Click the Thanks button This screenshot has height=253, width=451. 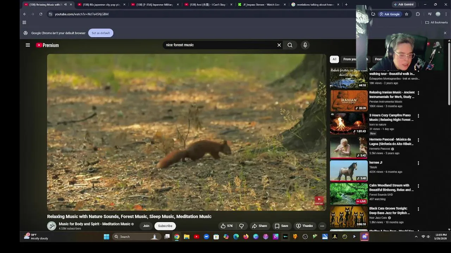click(304, 226)
